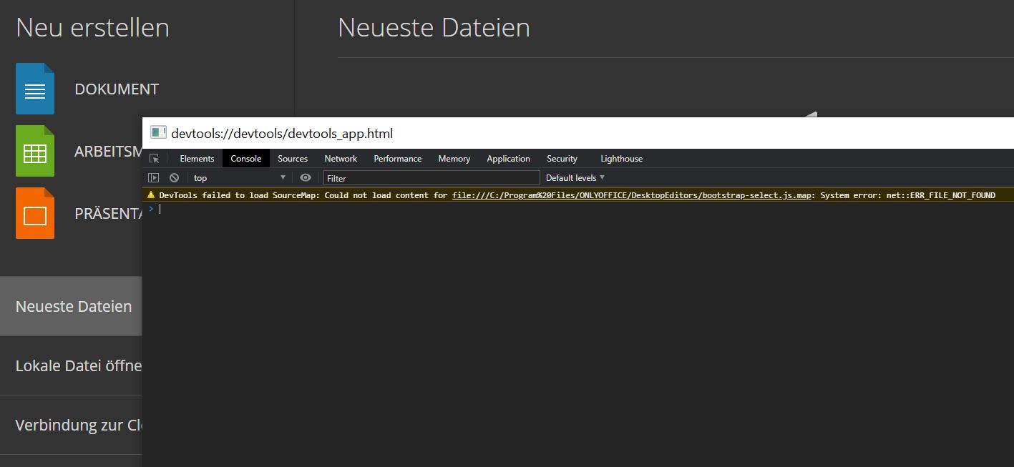
Task: Click the DevTools window icon in title bar
Action: pyautogui.click(x=158, y=133)
